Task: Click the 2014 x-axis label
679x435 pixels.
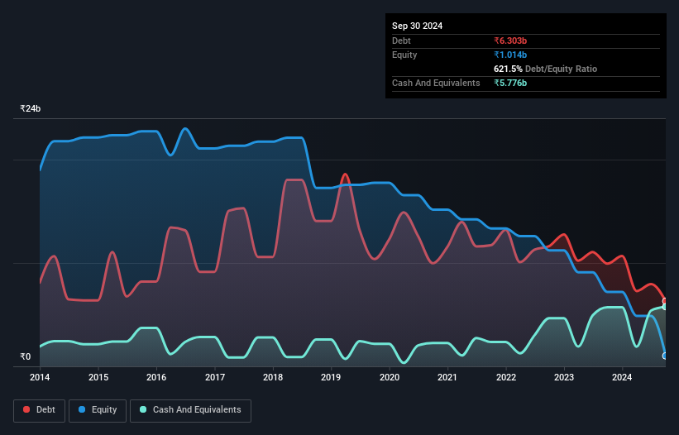Action: (x=40, y=377)
